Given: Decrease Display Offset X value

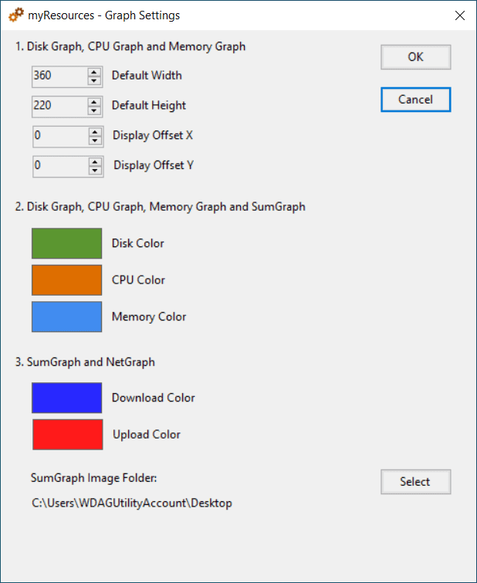Looking at the screenshot, I should 95,141.
